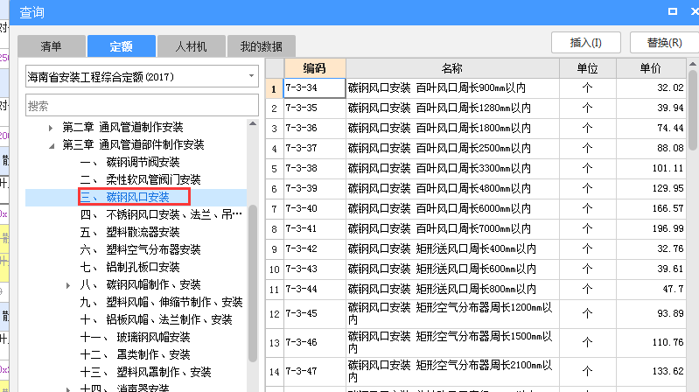The image size is (699, 392).
Task: Select 十二、罩类制作、安装 tree item
Action: click(135, 354)
